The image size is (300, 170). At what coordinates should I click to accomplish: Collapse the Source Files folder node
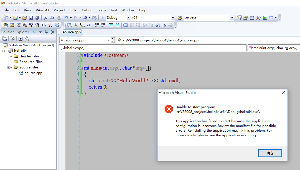click(9, 67)
